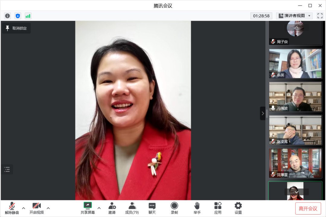Open the meeting info icon
This screenshot has width=326, height=217.
click(8, 16)
